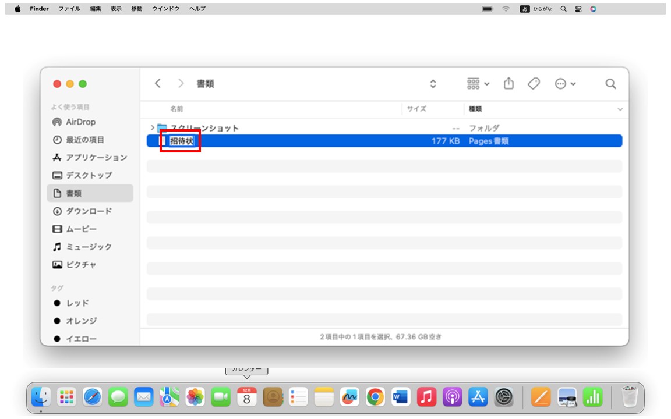Click the 表示 menu in the menu bar

tap(115, 9)
